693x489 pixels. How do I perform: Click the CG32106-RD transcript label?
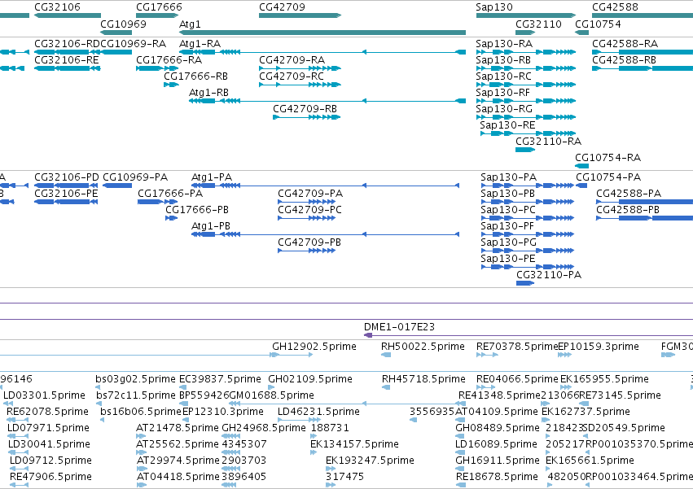(x=67, y=44)
